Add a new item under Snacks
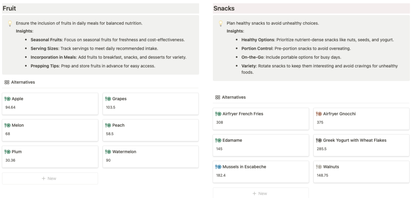This screenshot has width=418, height=198. [x=261, y=193]
